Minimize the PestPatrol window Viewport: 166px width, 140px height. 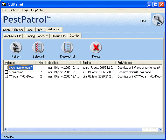coord(149,4)
